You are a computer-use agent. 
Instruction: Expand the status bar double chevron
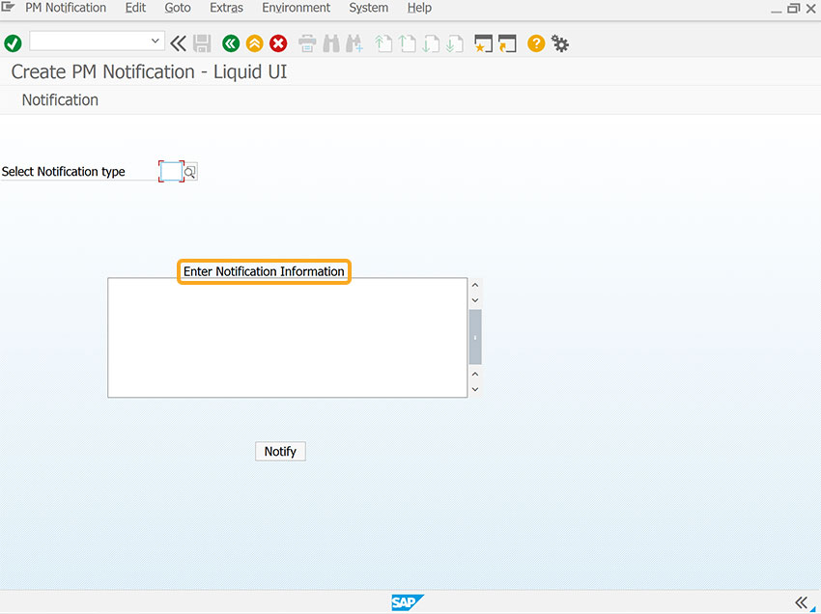point(801,602)
